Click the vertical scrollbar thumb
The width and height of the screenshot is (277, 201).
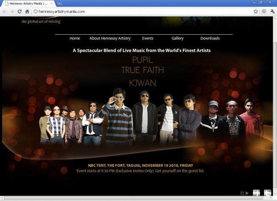click(x=275, y=115)
